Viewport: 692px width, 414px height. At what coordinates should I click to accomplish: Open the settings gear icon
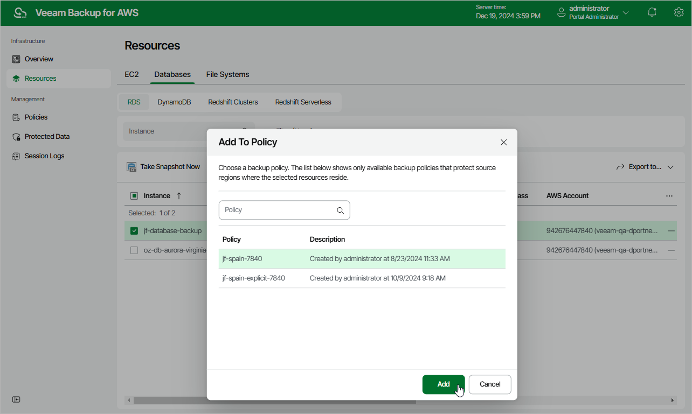pos(679,12)
